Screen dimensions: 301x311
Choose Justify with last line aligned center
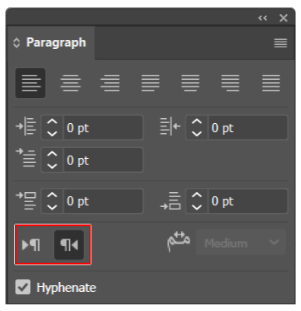click(190, 83)
